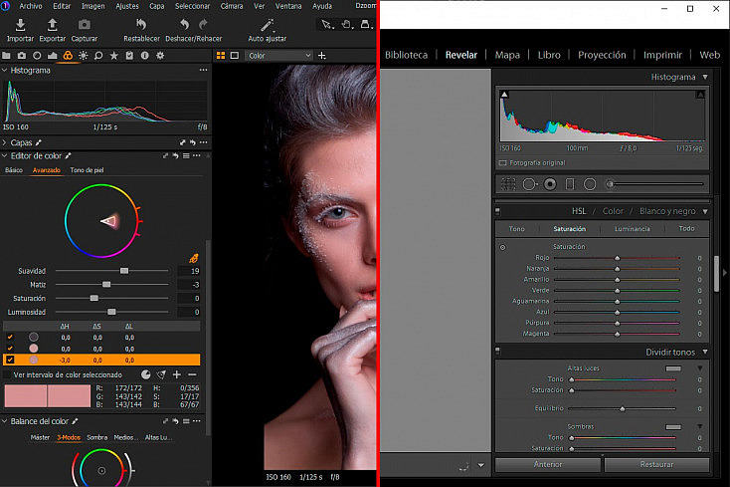Uncheck the orange highlighted color range row

tap(10, 360)
